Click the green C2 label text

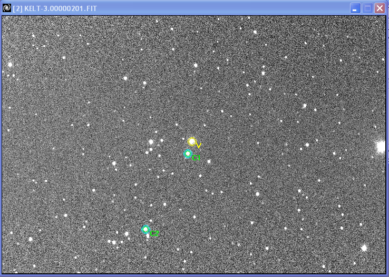pos(154,233)
